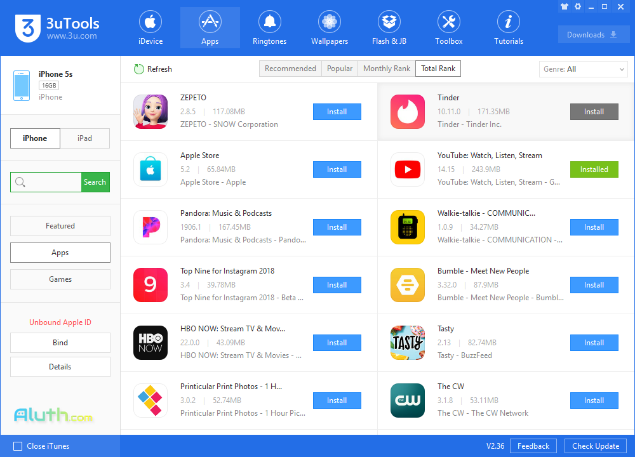Screen dimensions: 635x457
Task: Open the ZEPETO app icon
Action: 150,112
